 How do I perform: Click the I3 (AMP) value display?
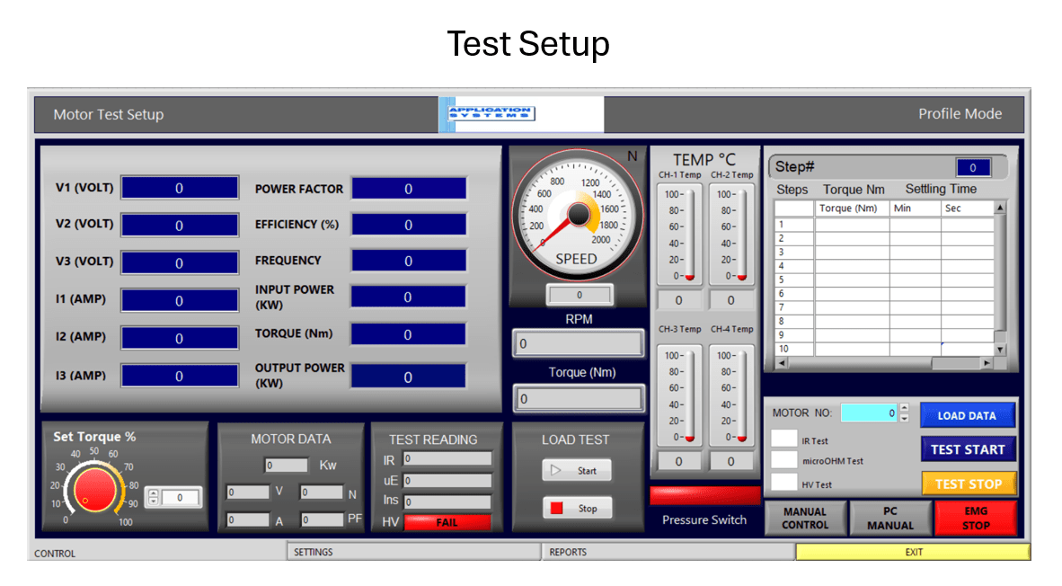180,376
